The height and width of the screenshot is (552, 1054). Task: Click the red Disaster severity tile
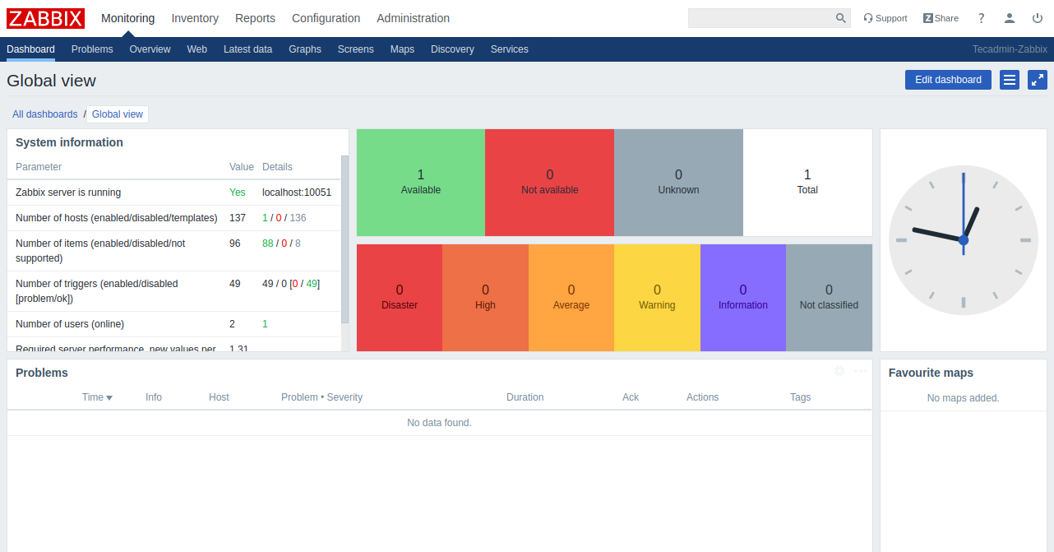pyautogui.click(x=400, y=297)
